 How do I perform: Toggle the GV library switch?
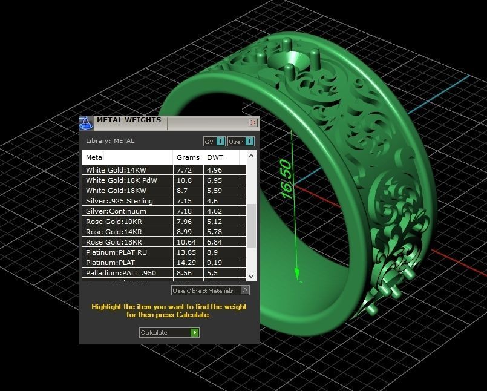(214, 142)
